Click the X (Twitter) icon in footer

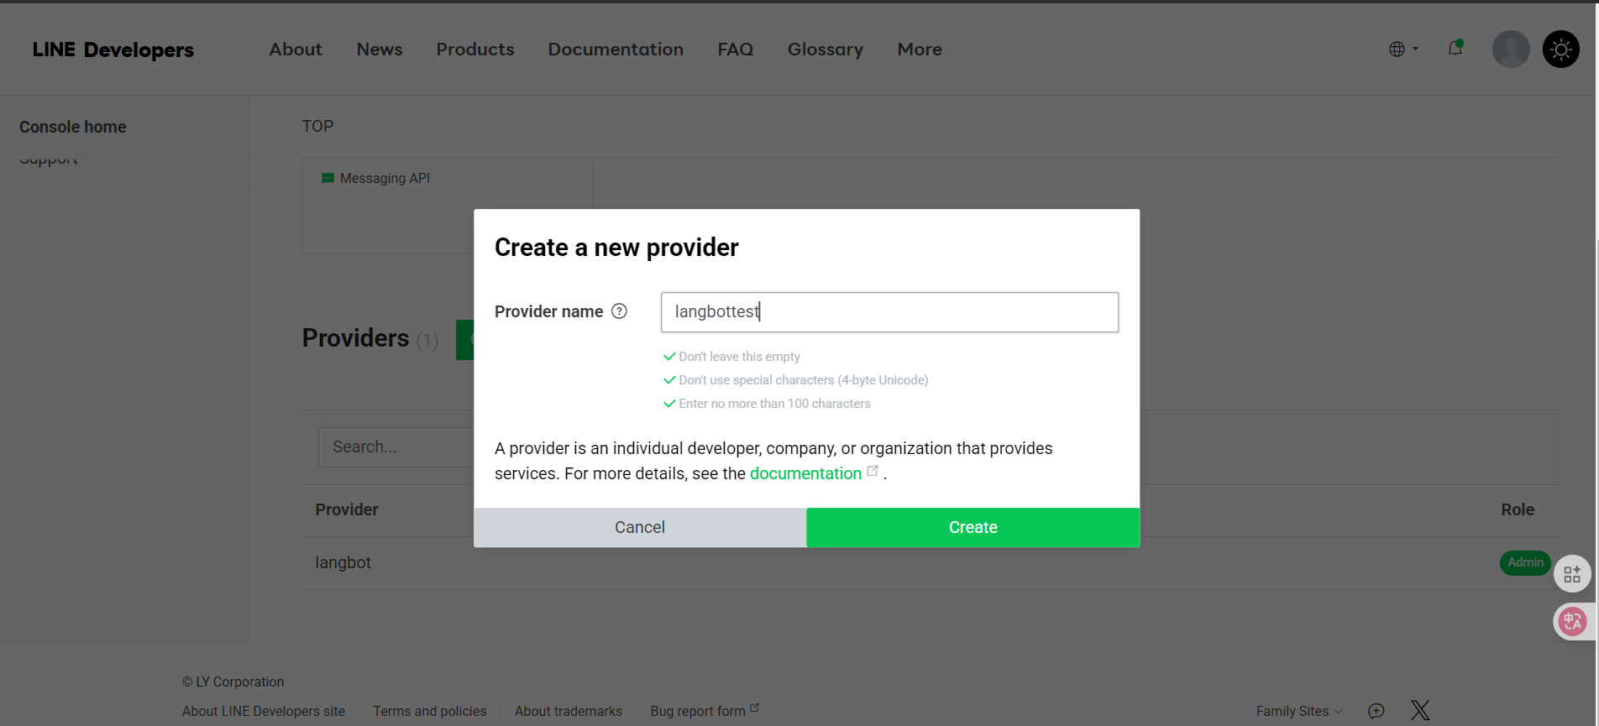point(1419,710)
